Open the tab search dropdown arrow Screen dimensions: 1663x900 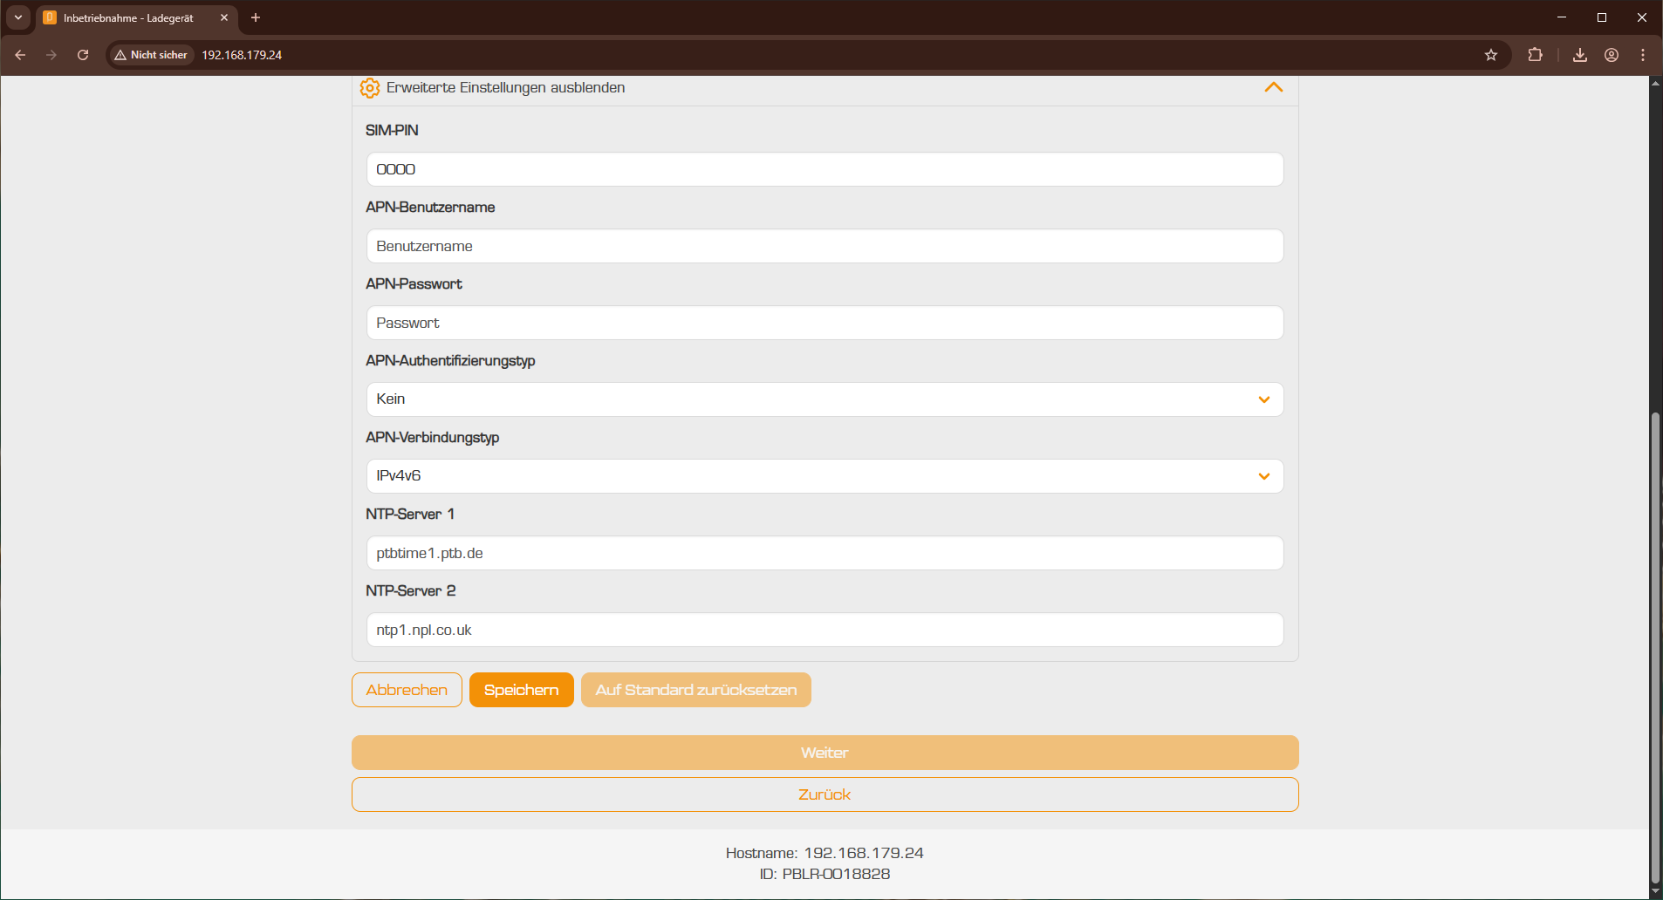click(x=18, y=17)
